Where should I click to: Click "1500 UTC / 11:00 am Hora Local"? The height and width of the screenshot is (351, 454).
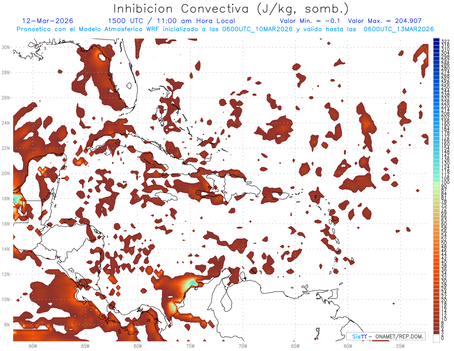coord(171,21)
